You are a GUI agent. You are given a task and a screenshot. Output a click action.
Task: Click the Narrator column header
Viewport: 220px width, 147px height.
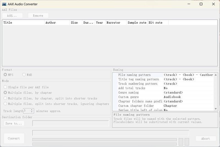click(x=116, y=23)
